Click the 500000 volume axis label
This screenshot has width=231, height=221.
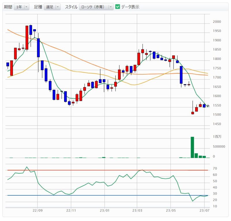[219, 147]
